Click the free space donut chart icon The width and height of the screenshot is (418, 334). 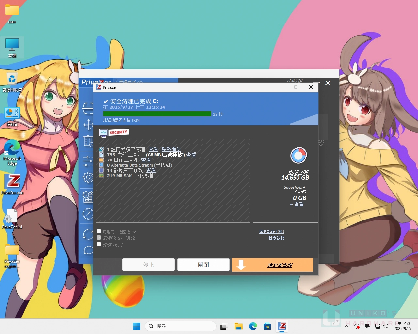pyautogui.click(x=298, y=155)
